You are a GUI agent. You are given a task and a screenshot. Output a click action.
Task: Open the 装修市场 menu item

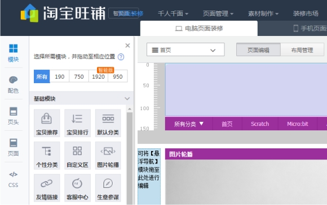pos(306,13)
